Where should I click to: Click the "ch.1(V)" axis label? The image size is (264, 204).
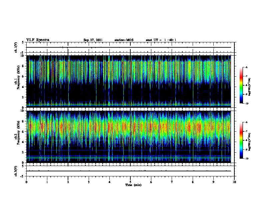tap(16, 47)
